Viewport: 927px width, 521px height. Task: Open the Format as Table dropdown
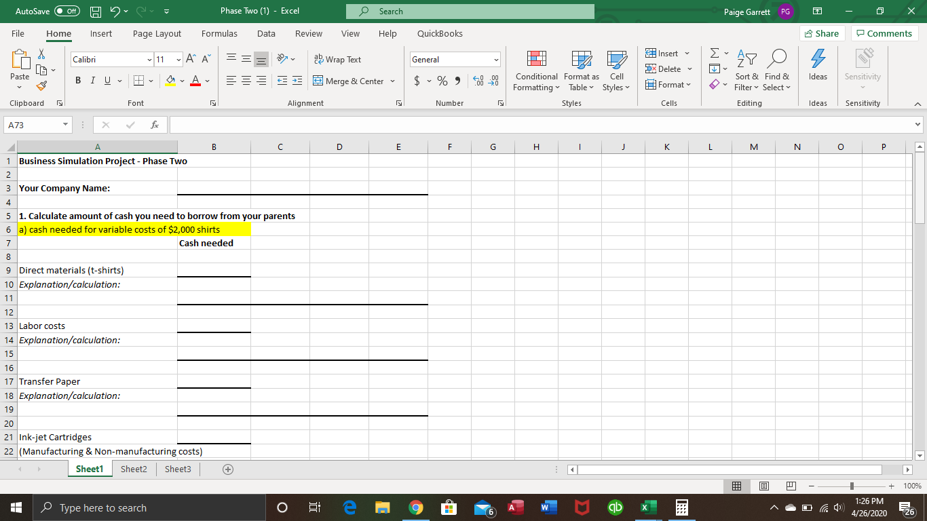pyautogui.click(x=582, y=71)
